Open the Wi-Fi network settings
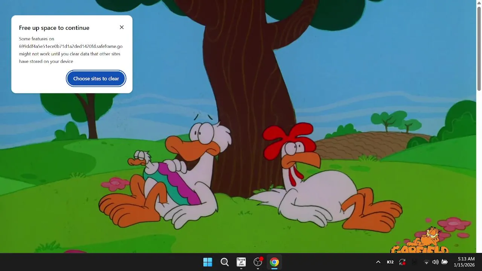The width and height of the screenshot is (482, 271). point(426,262)
